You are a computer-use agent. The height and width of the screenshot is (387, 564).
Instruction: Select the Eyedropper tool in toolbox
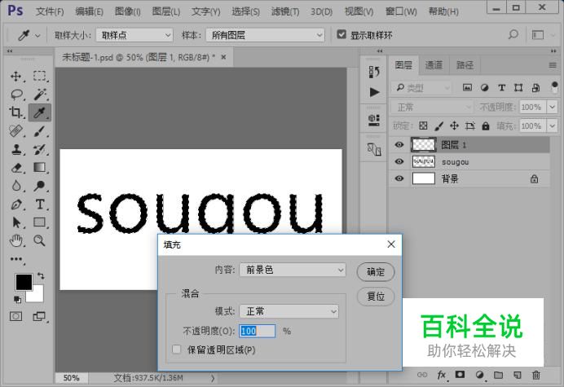coord(40,112)
